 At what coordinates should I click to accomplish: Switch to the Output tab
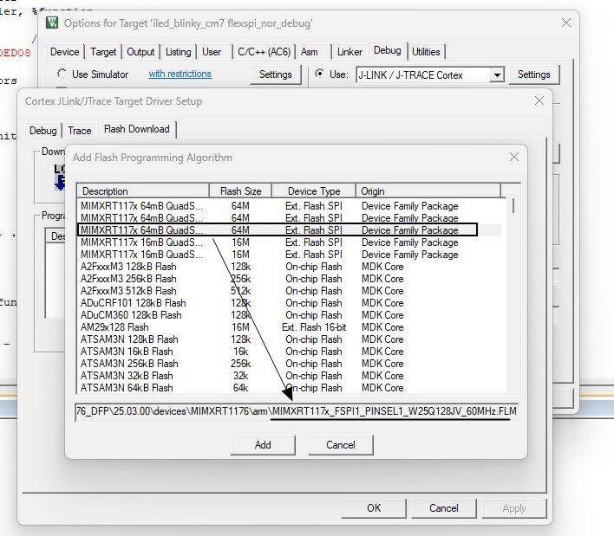pyautogui.click(x=140, y=52)
